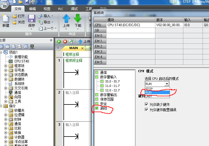Image resolution: width=209 pixels, height=146 pixels.
Task: Click the New project (新建) icon
Action: tap(6, 19)
